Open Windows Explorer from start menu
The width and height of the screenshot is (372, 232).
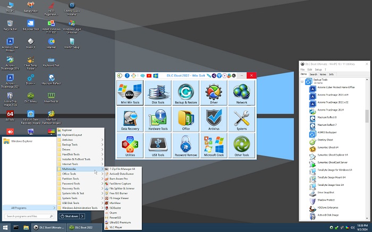[29, 141]
